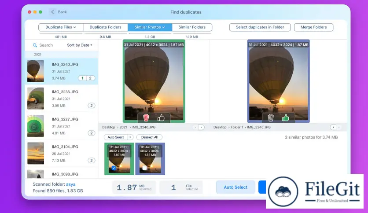
Task: Select IMG_3098.JPG in file list
Action: pos(62,173)
